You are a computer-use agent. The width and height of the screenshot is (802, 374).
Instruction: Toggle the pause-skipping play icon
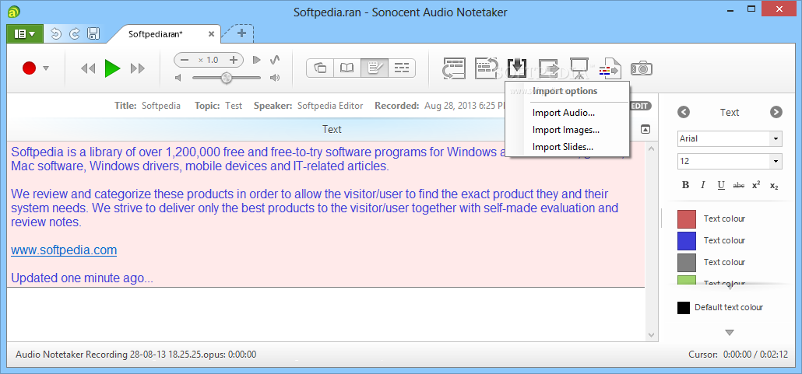click(257, 60)
